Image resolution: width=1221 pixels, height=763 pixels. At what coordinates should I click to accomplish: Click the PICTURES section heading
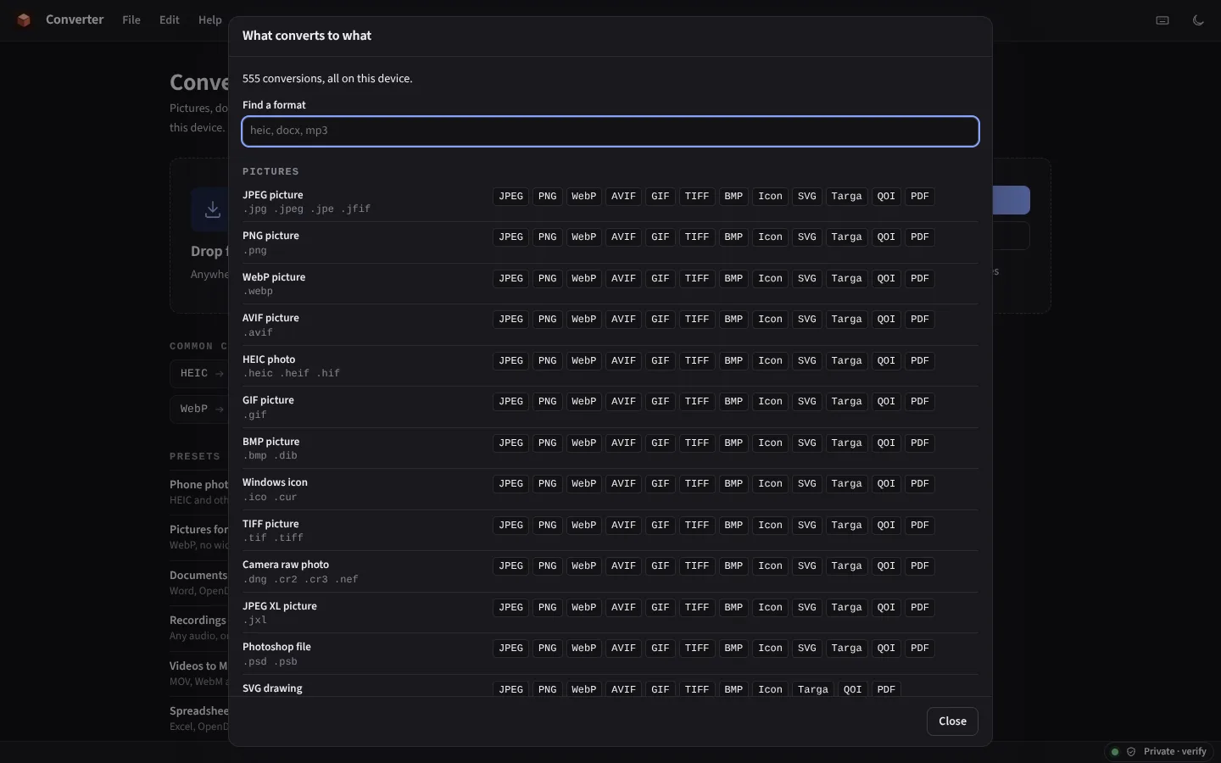click(270, 171)
